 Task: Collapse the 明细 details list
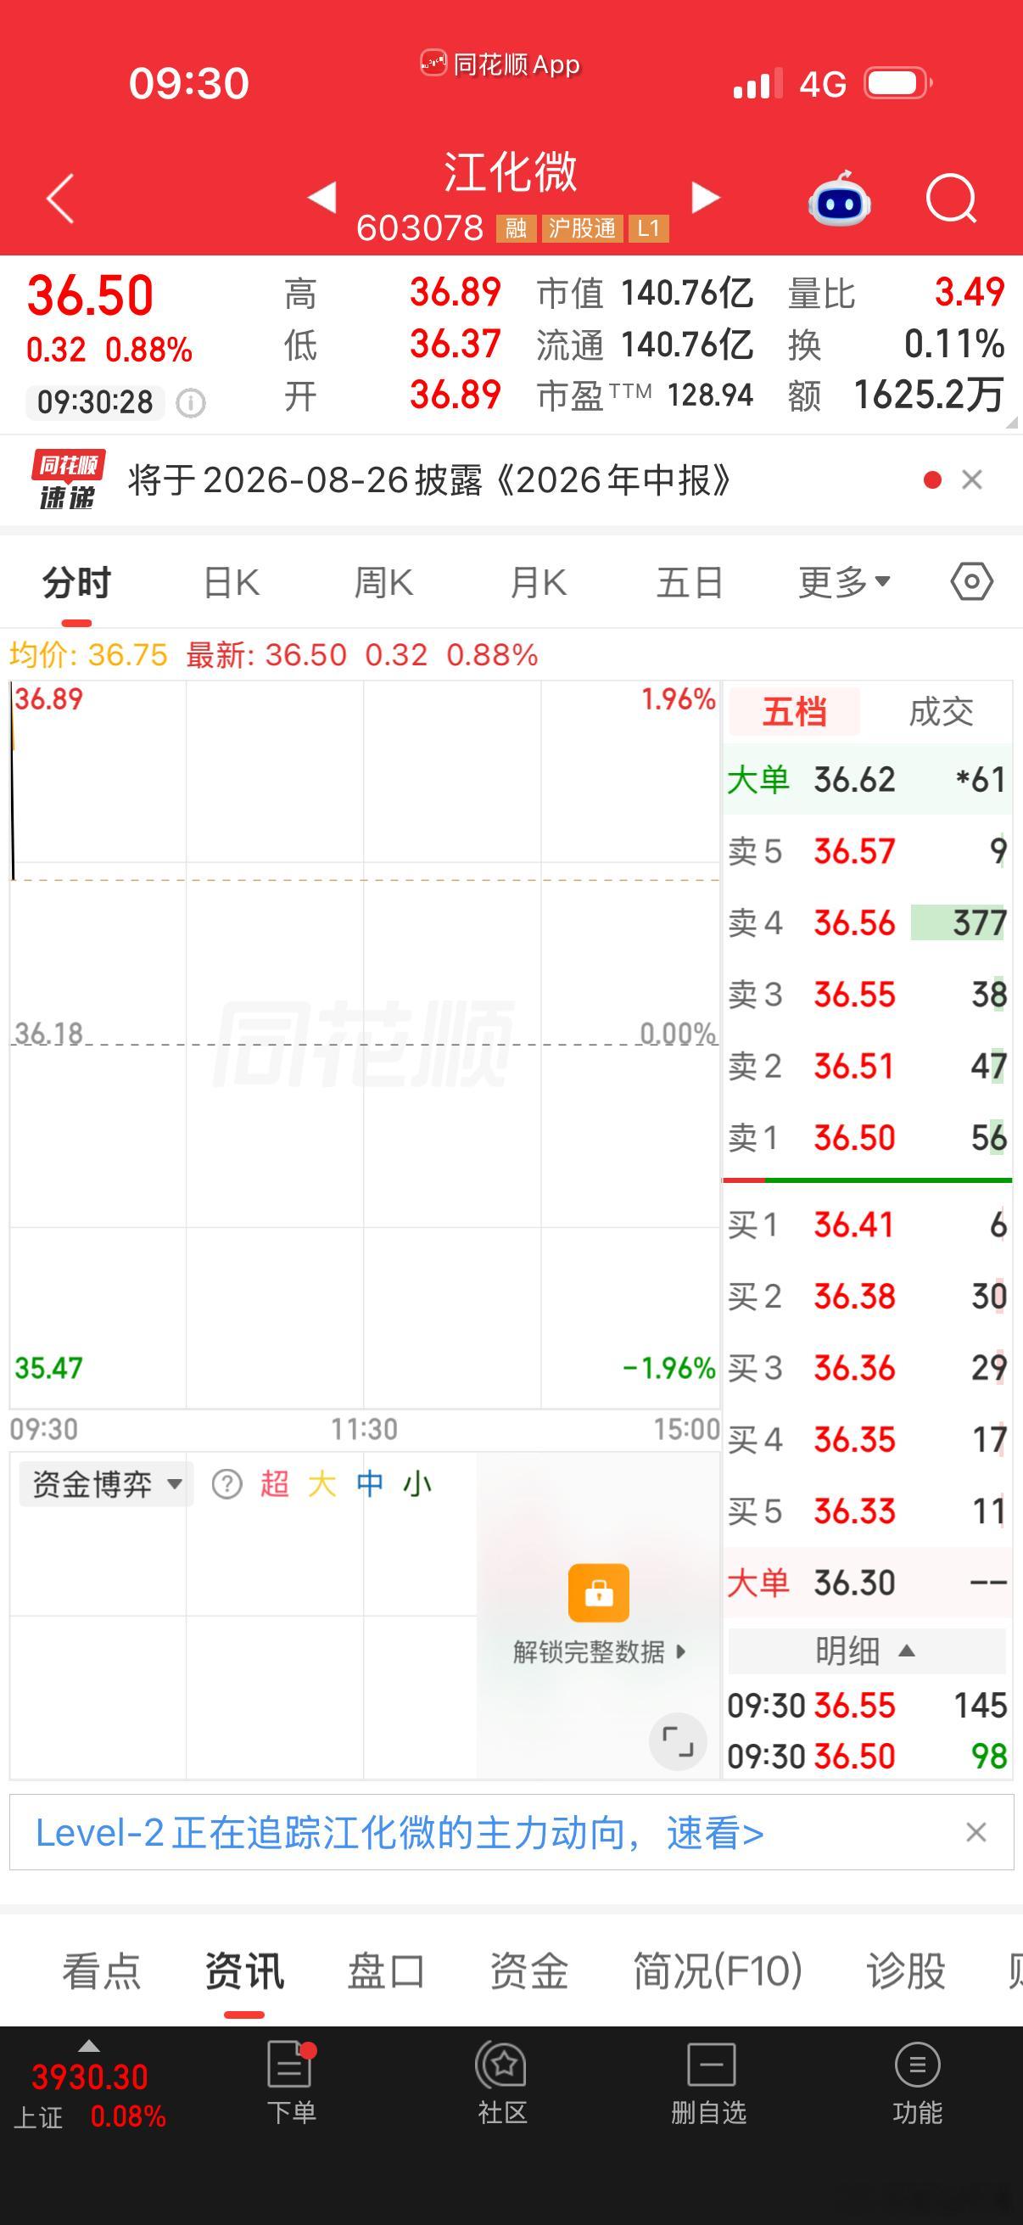click(x=866, y=1651)
